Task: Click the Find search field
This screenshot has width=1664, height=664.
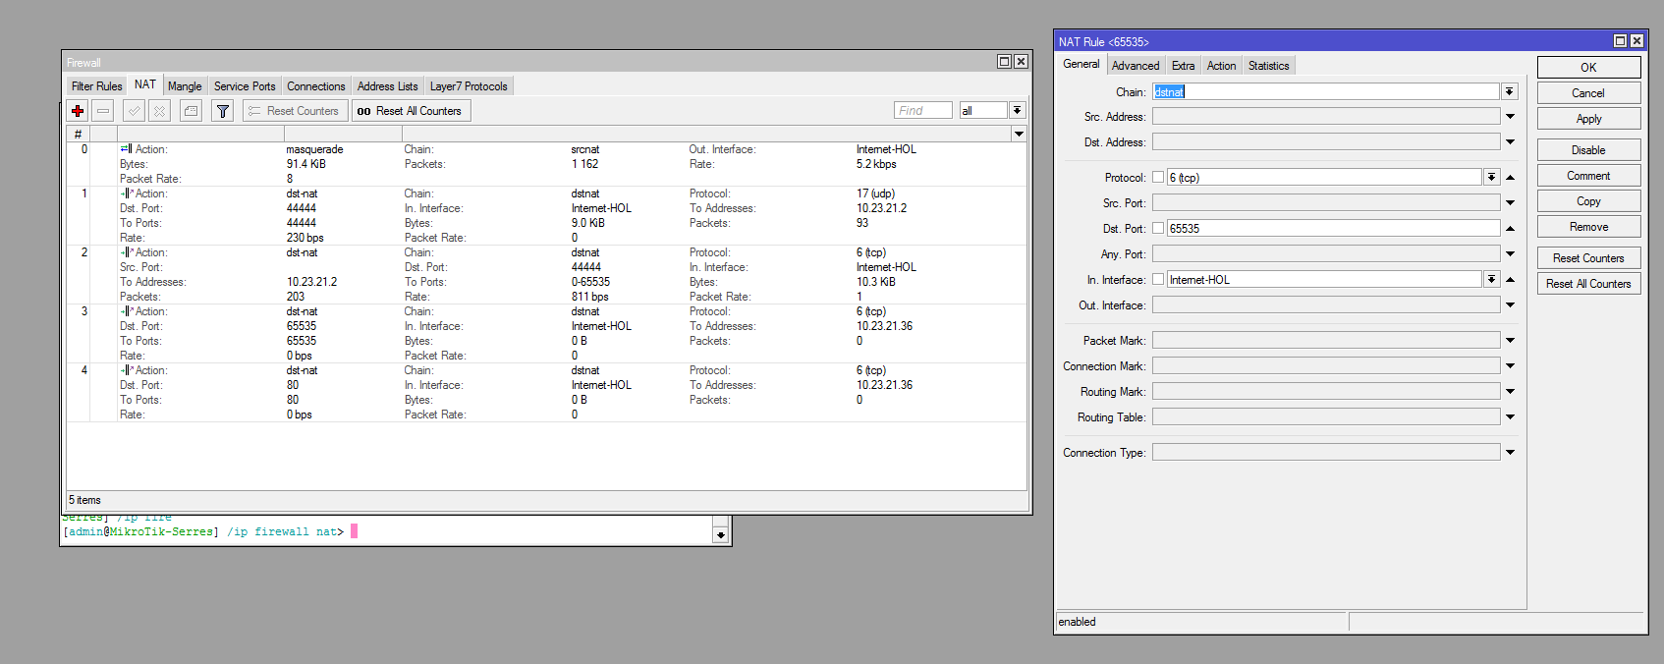Action: pos(922,110)
